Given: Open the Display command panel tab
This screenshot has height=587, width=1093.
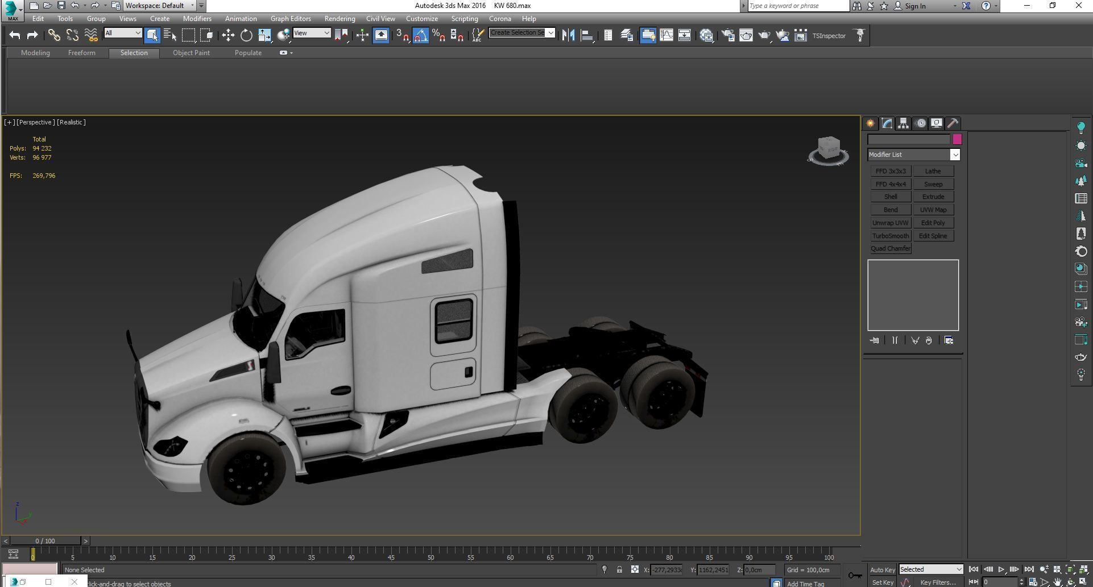Looking at the screenshot, I should (937, 123).
